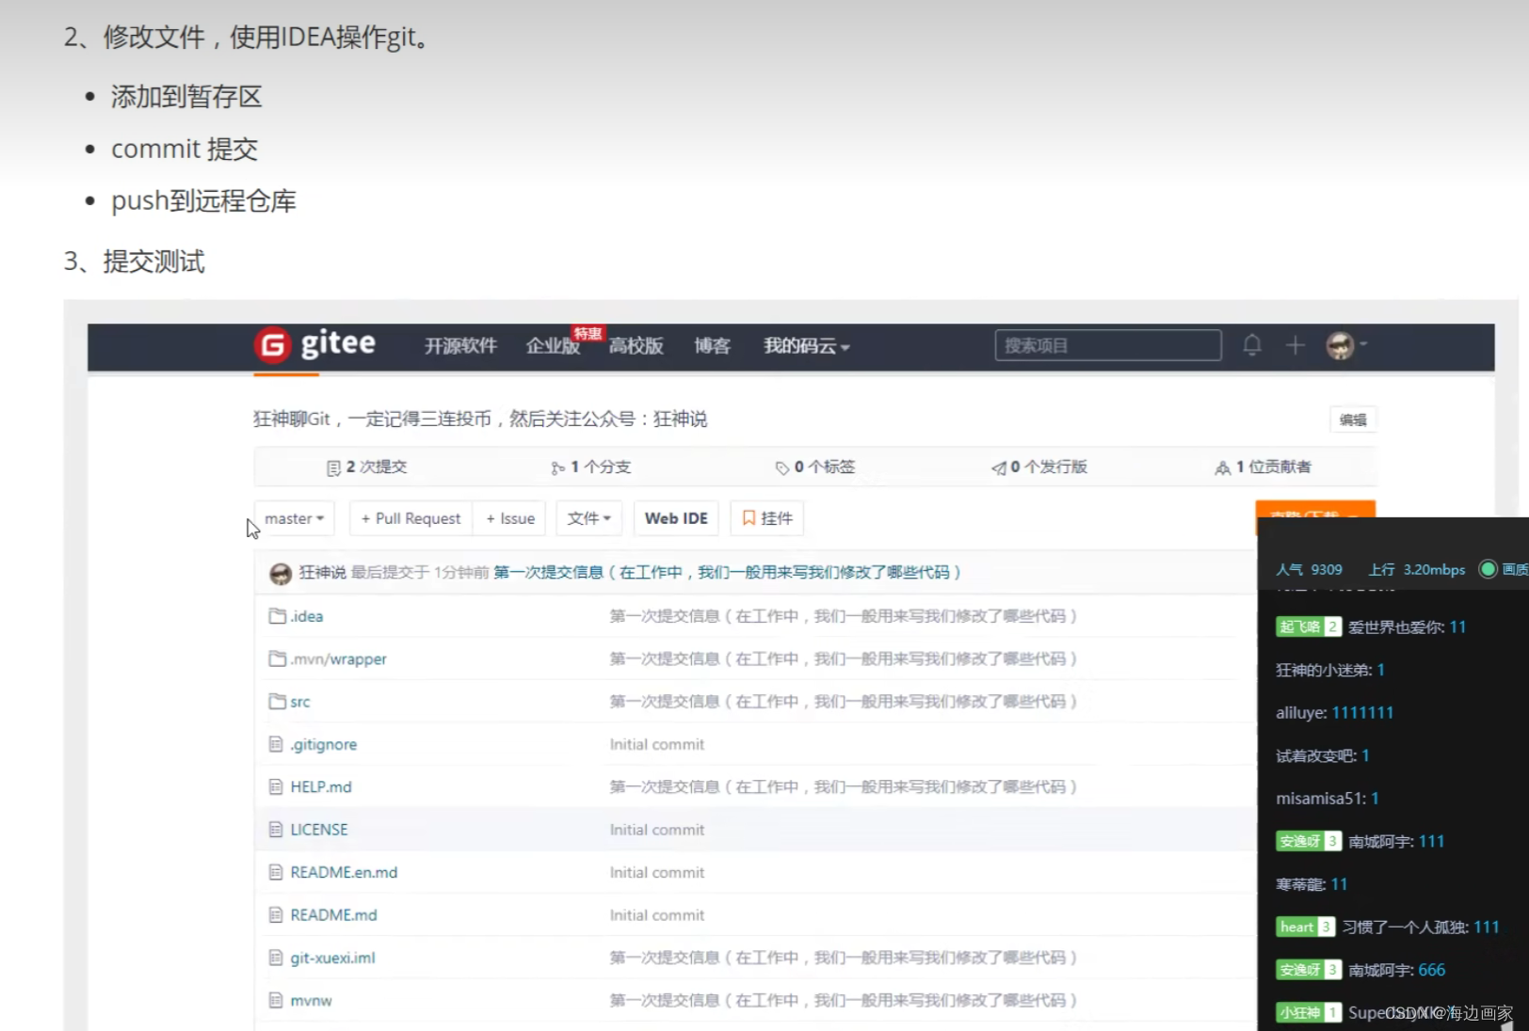Click the + Issue button

pos(510,518)
